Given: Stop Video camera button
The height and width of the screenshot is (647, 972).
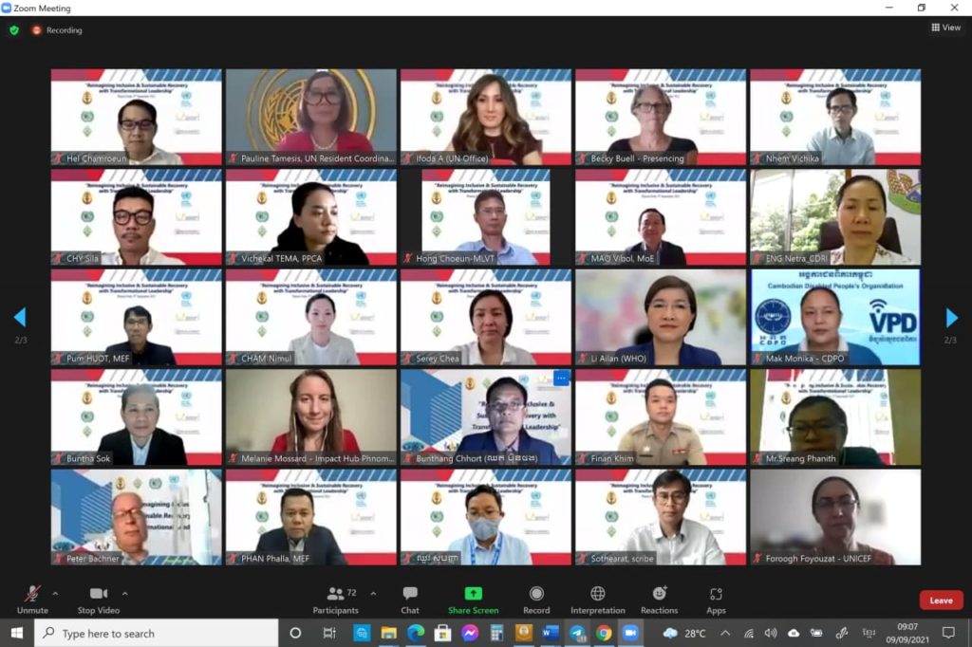Looking at the screenshot, I should click(99, 600).
